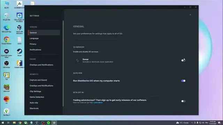Image resolution: width=223 pixels, height=125 pixels.
Task: Open Capture and Sound settings
Action: pos(38,80)
